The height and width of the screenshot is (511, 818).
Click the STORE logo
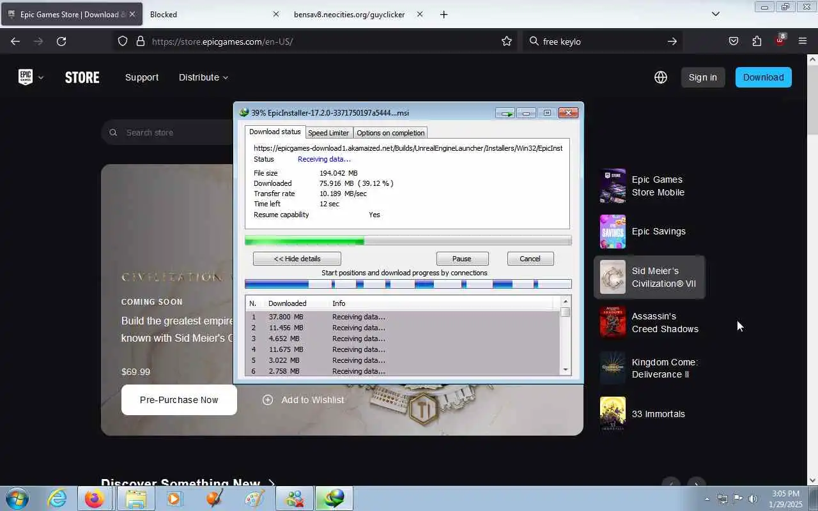(x=82, y=77)
